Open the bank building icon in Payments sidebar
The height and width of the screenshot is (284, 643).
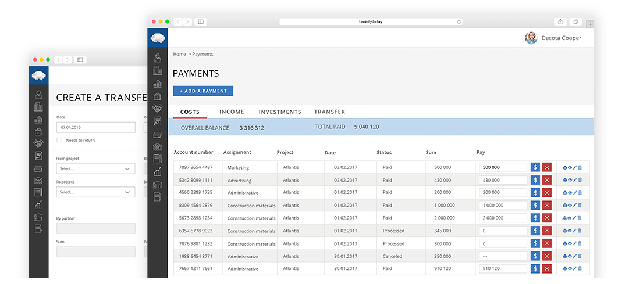click(158, 146)
